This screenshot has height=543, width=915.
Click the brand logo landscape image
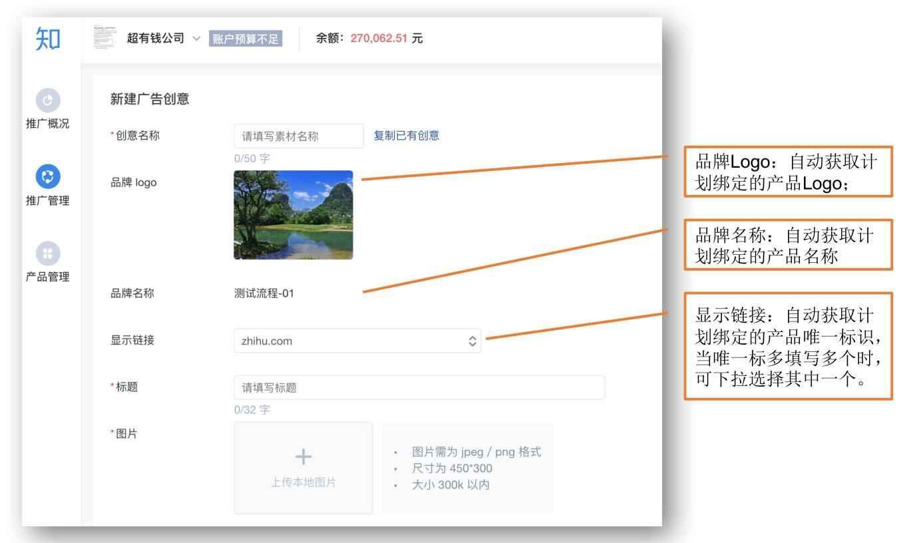(x=293, y=215)
